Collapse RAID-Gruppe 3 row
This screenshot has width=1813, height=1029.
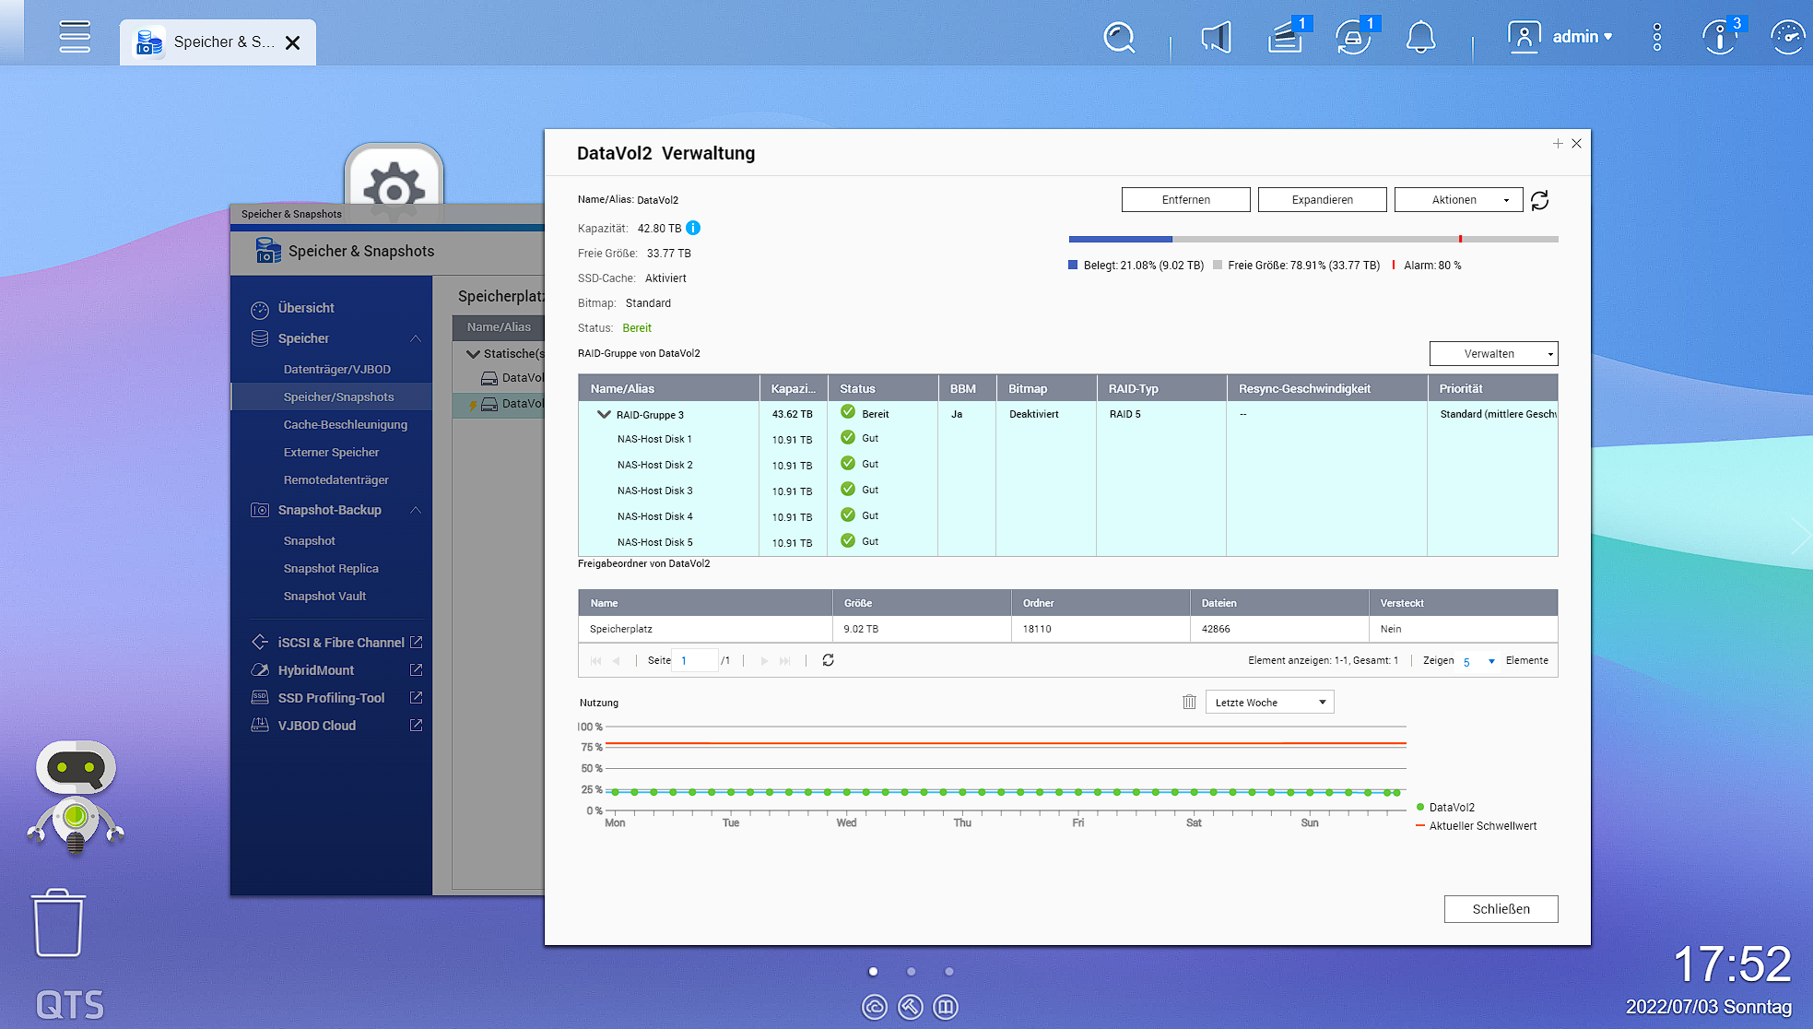click(x=604, y=415)
